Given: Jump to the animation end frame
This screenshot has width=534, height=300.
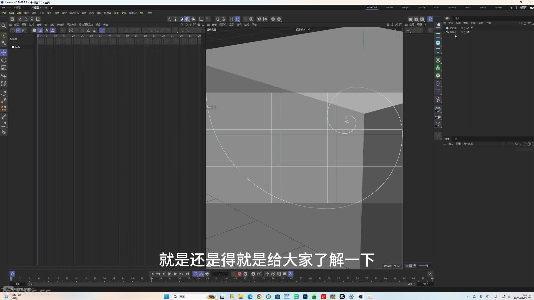Looking at the screenshot, I should [x=187, y=274].
